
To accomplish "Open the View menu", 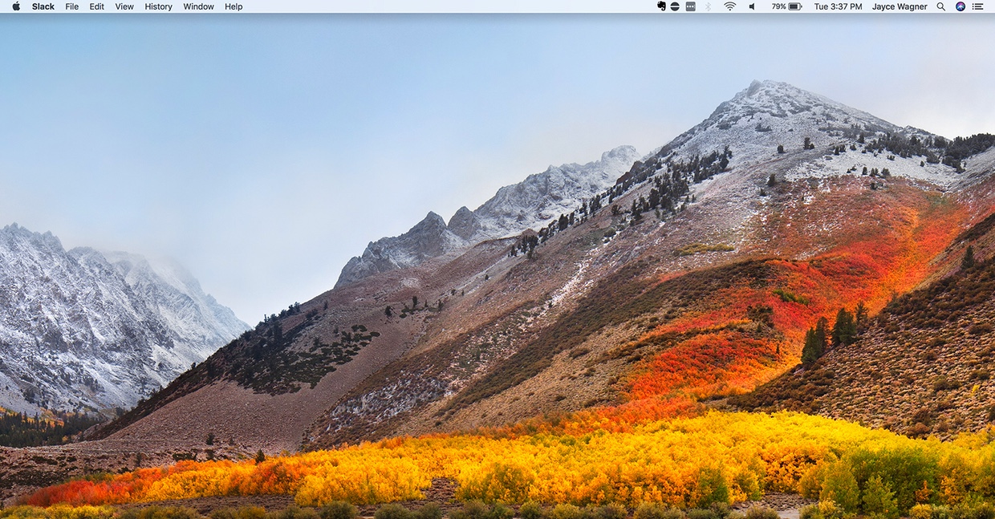I will pyautogui.click(x=124, y=6).
